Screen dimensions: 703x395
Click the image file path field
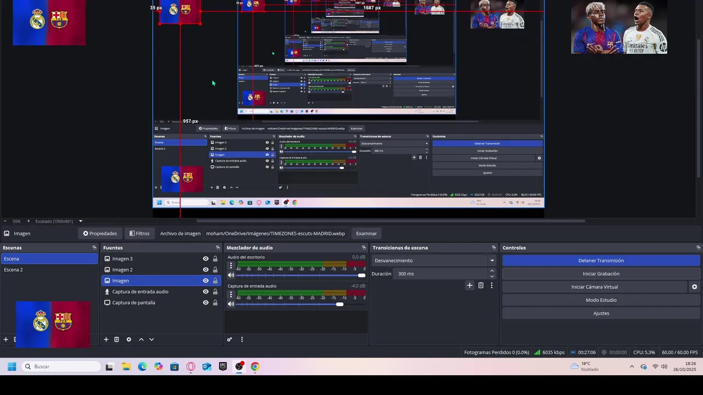(276, 234)
